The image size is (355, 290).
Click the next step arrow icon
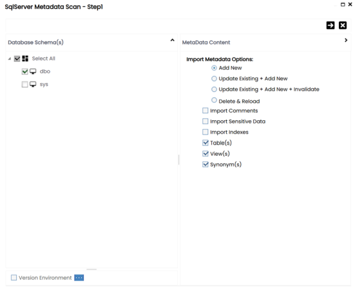pos(331,25)
